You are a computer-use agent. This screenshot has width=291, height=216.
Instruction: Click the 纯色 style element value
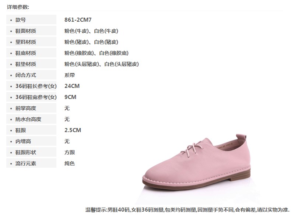(70, 163)
